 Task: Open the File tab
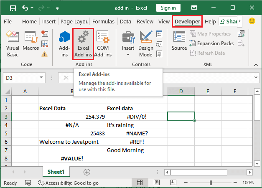coord(8,22)
